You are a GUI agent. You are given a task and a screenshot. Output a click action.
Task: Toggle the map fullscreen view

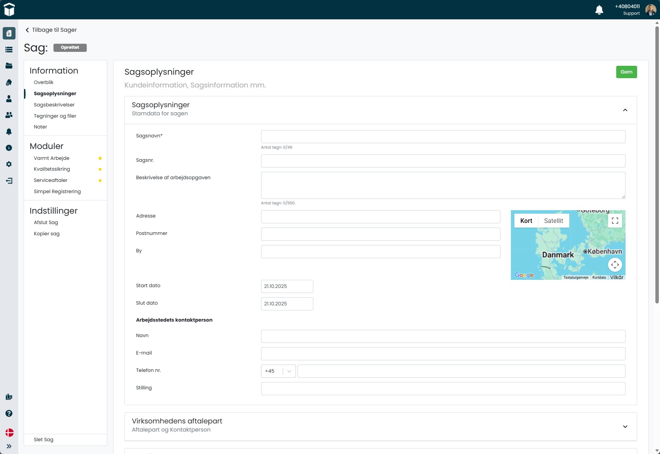615,221
